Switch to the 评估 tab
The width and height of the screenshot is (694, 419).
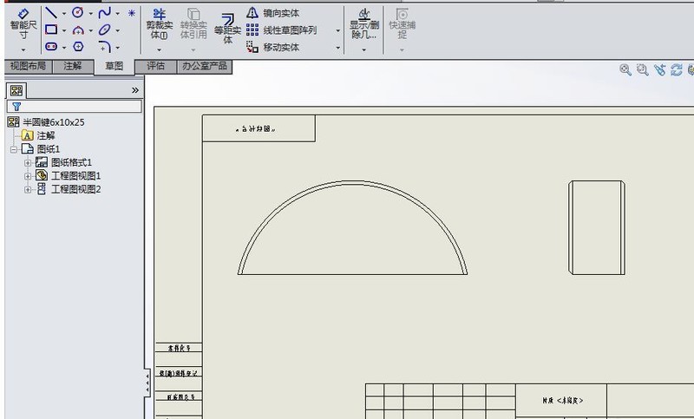pos(156,67)
